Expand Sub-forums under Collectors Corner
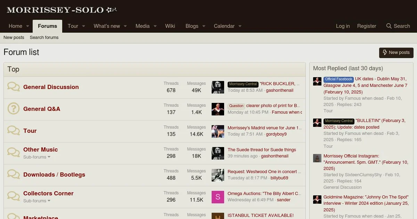417x219 pixels. coord(37,201)
